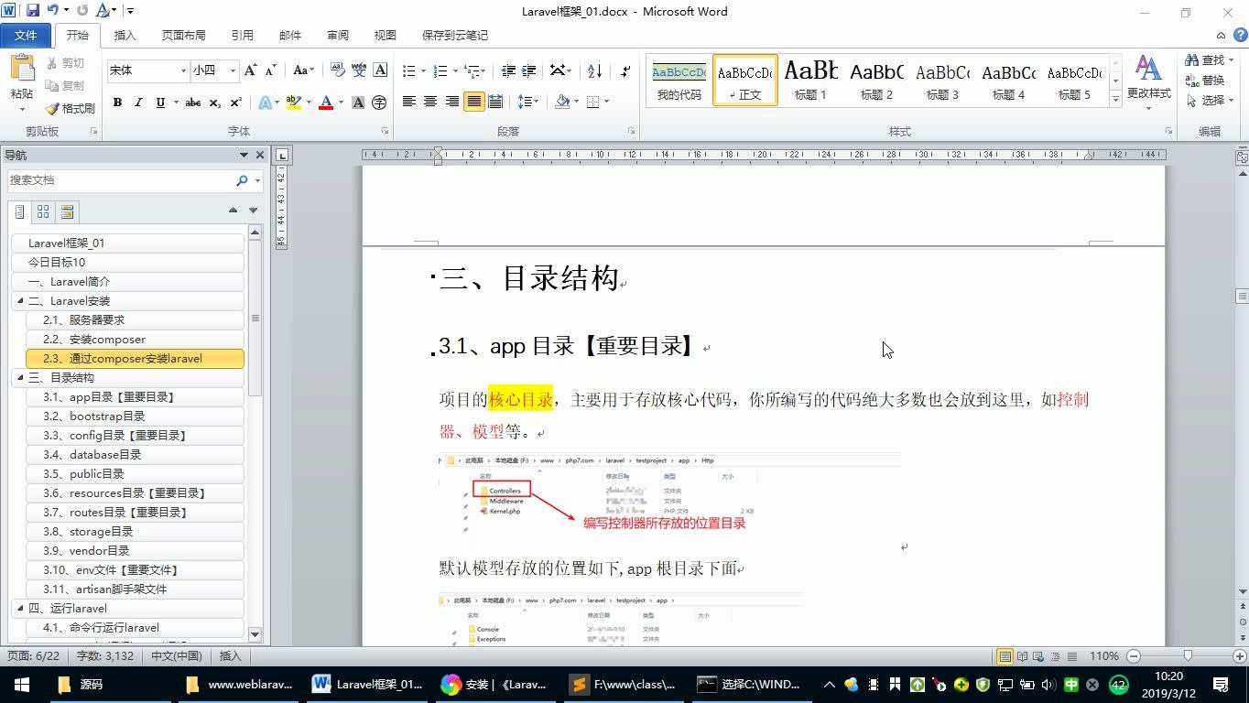Open the 文件 menu
The image size is (1249, 703).
tap(27, 35)
